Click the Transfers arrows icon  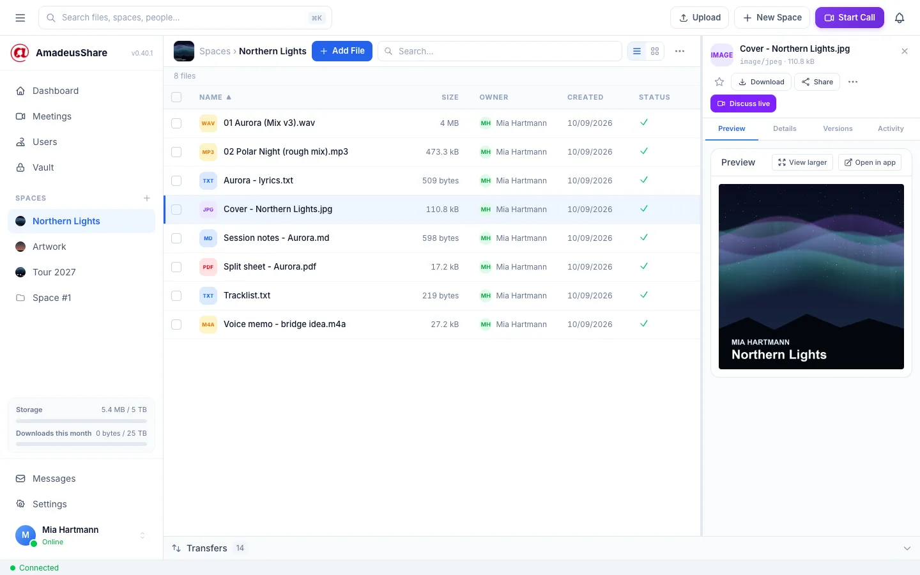pyautogui.click(x=176, y=548)
